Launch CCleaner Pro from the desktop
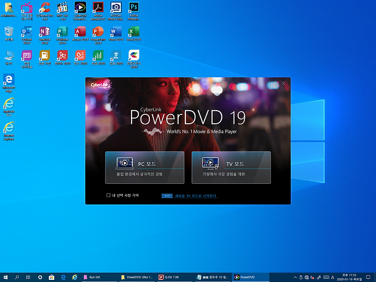The image size is (376, 282). click(x=44, y=11)
